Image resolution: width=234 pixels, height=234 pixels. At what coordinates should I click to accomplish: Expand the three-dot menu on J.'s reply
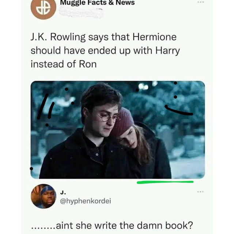pyautogui.click(x=200, y=192)
